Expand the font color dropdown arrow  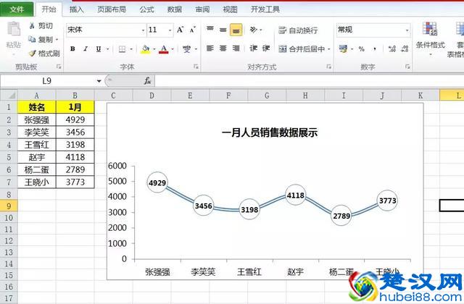[x=173, y=49]
